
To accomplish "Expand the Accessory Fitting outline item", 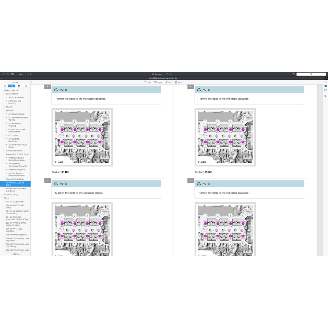I will (x=2, y=194).
